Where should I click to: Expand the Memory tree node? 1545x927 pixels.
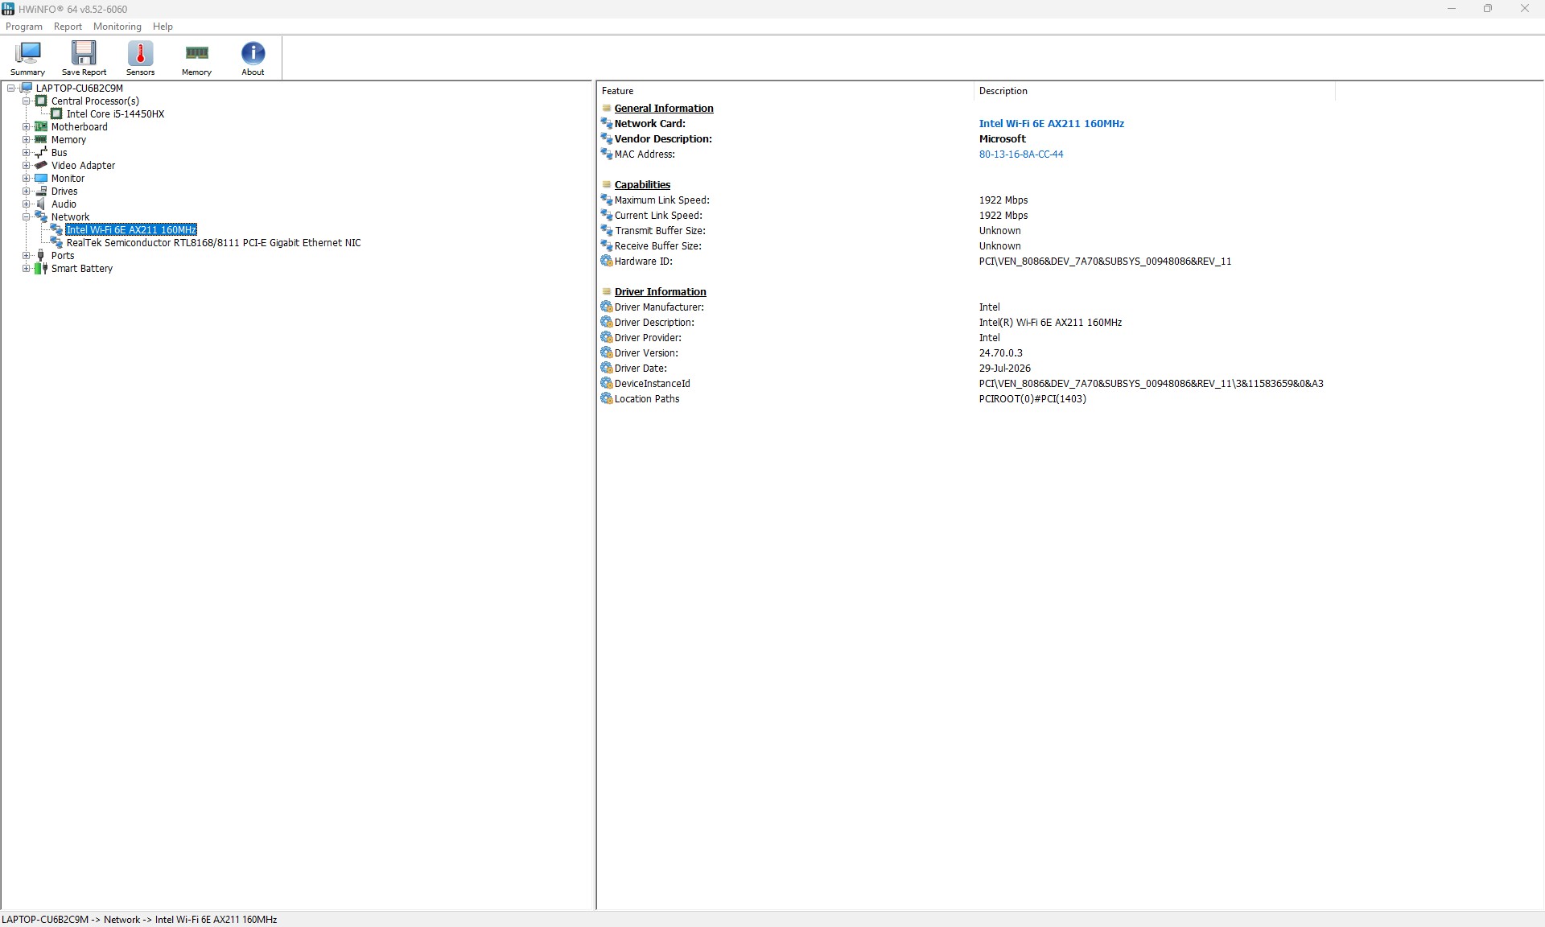[27, 139]
